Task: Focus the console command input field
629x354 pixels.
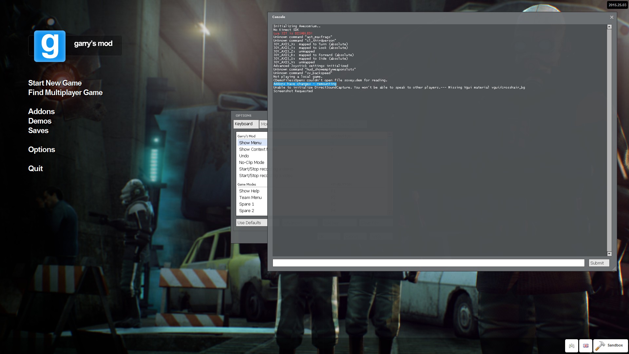Action: click(x=429, y=263)
